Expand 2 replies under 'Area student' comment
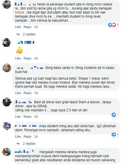The height and width of the screenshot is (165, 128). click(x=29, y=144)
